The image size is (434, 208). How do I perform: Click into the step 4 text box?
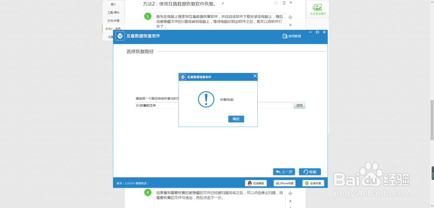[220, 198]
